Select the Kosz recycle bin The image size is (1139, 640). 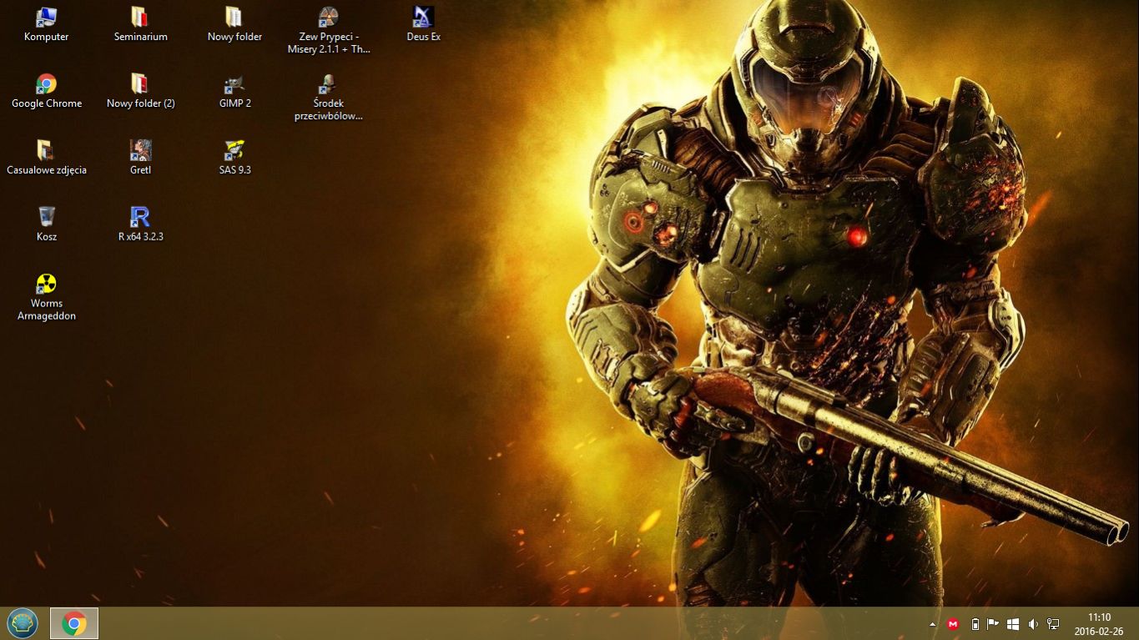47,224
